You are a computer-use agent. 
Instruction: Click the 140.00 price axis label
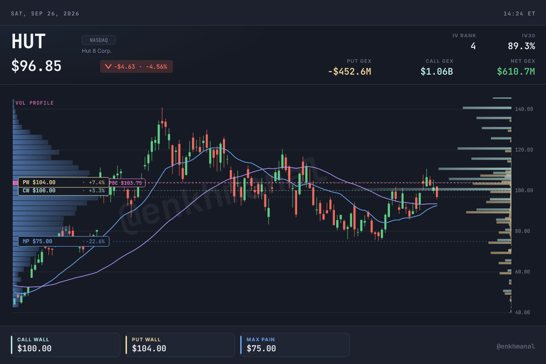(x=524, y=109)
